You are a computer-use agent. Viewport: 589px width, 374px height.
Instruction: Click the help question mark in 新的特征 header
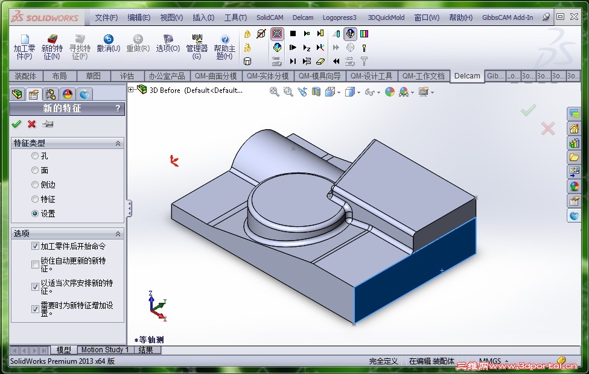pyautogui.click(x=118, y=109)
